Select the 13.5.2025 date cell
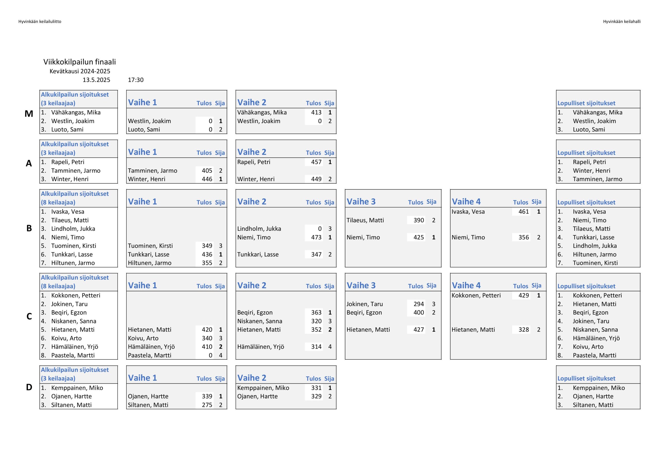Screen dimensions: 659x466 pos(96,80)
